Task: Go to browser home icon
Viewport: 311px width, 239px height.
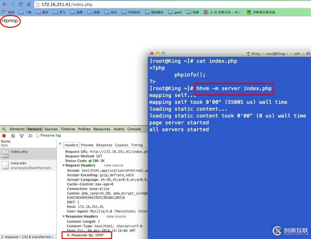Action: (29, 4)
